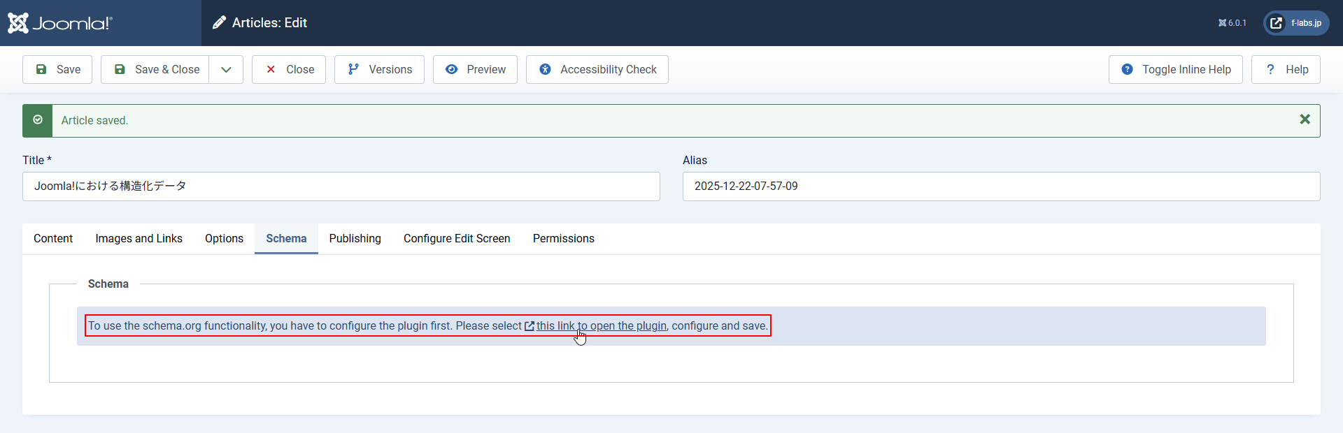The width and height of the screenshot is (1343, 433).
Task: Click the Joomla 6.0.1 version indicator
Action: 1232,23
